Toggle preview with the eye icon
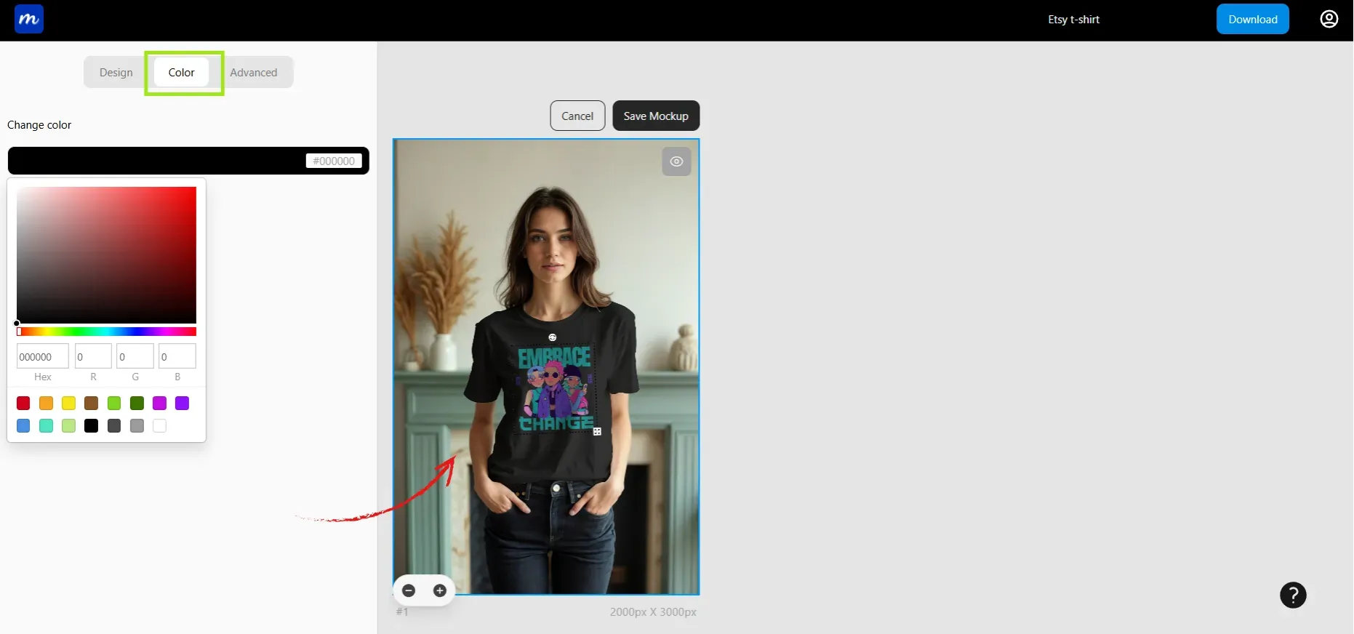The height and width of the screenshot is (634, 1354). tap(676, 161)
